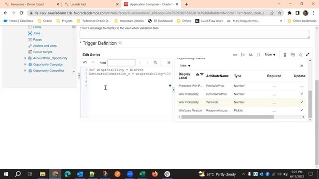Click the validate script icon

click(x=293, y=55)
